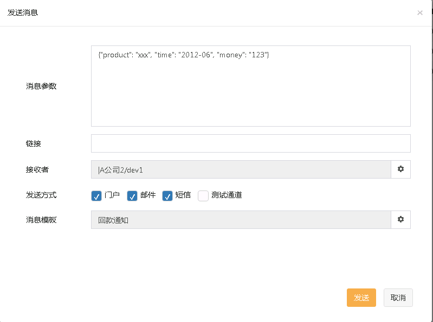This screenshot has height=322, width=433.
Task: Click the 消息模板 field showing 回款通知
Action: point(241,220)
